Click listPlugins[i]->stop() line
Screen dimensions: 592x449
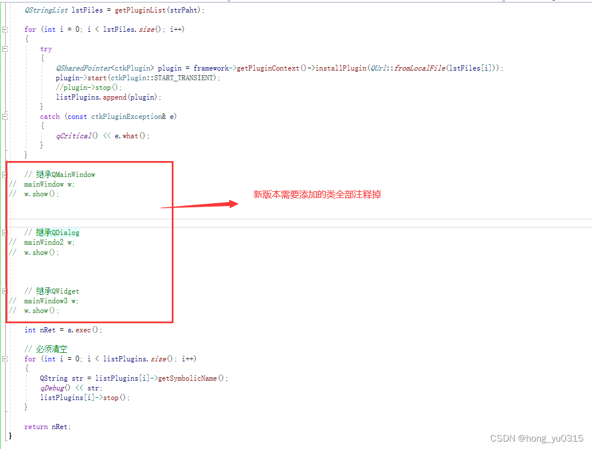[85, 398]
